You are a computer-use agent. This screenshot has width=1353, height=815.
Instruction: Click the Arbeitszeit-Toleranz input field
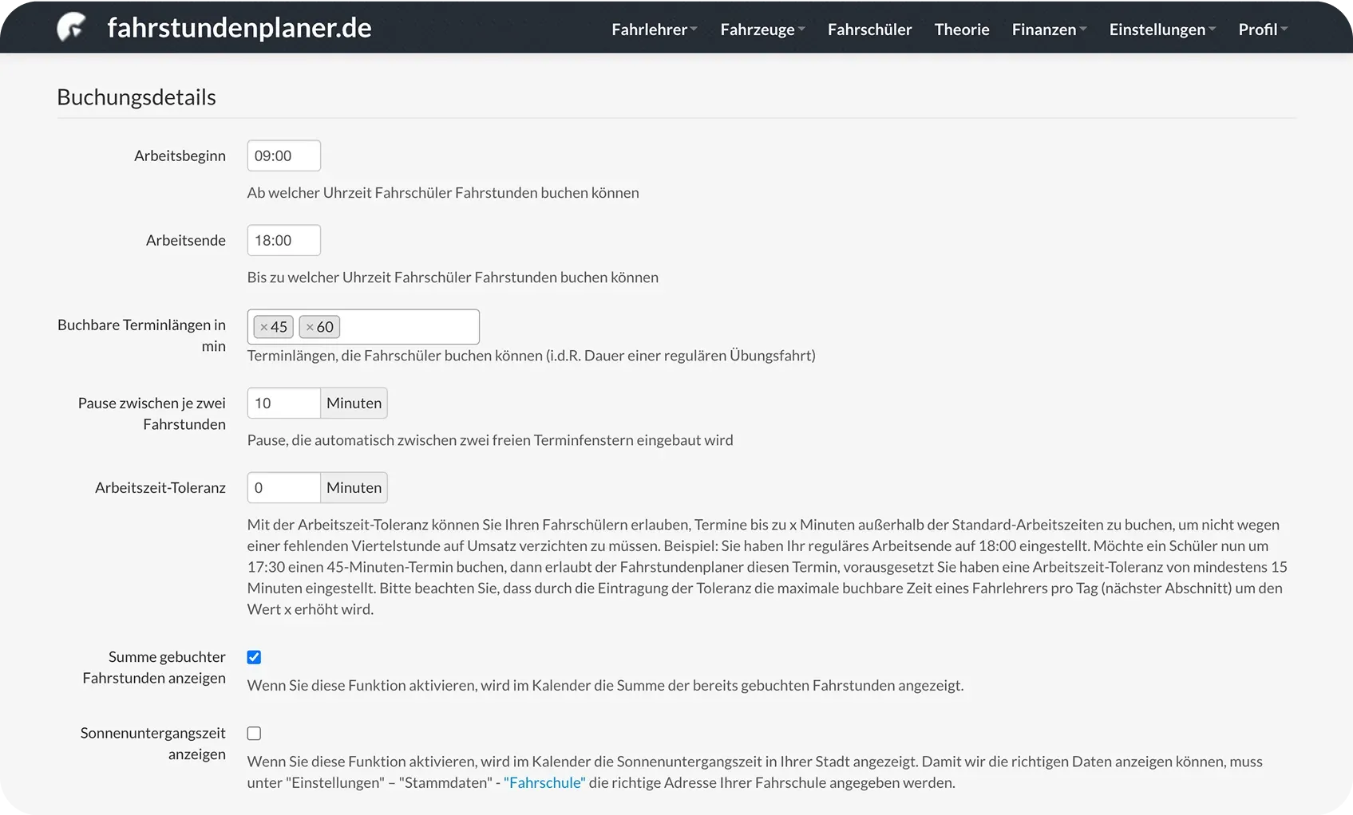click(283, 488)
